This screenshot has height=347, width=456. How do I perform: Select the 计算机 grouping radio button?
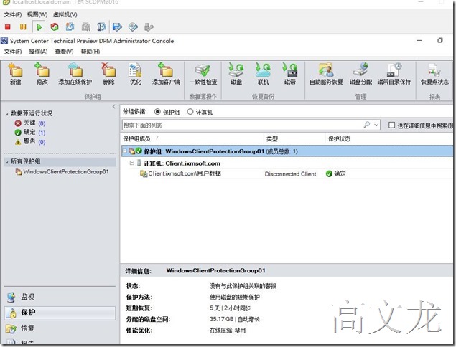point(190,112)
